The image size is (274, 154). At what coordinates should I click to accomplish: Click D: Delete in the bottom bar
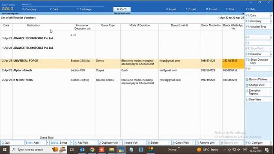pos(158,142)
